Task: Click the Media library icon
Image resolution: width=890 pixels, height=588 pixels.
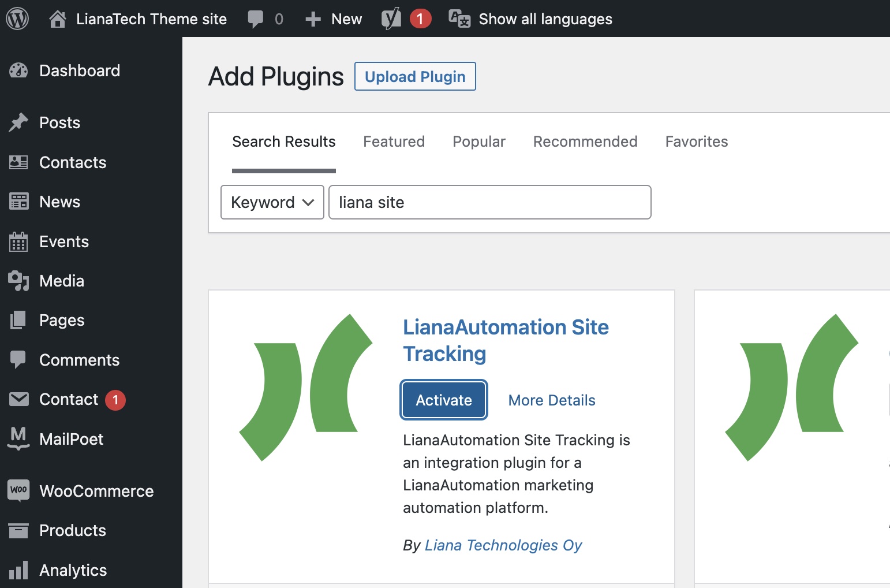Action: [18, 281]
